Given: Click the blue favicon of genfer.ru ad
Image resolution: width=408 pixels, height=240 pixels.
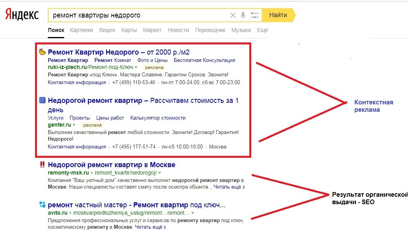Looking at the screenshot, I should 42,100.
